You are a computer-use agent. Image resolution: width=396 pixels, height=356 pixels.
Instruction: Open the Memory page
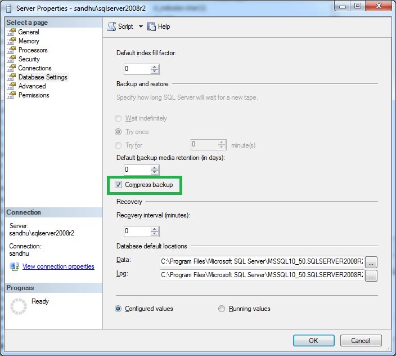[29, 41]
